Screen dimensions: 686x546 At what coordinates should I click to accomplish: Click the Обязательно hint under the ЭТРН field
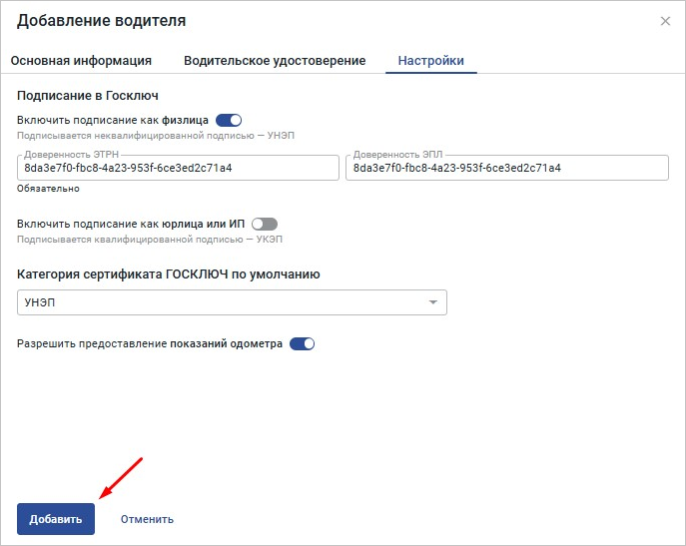[x=48, y=188]
